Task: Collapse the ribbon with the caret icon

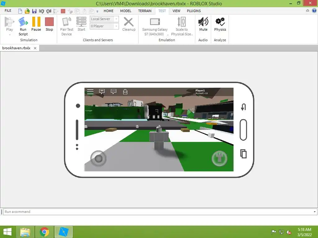Action: click(x=307, y=11)
